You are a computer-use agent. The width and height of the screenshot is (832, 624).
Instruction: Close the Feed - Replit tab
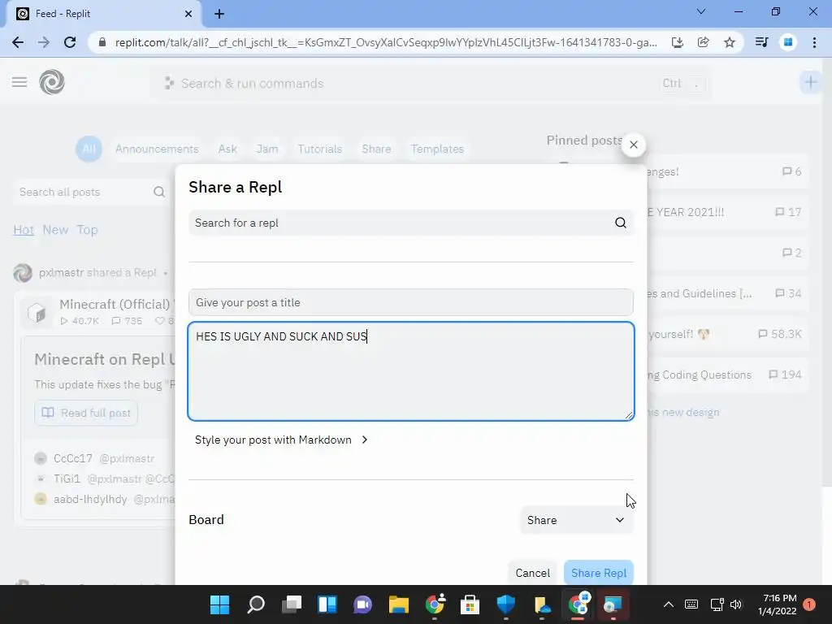pyautogui.click(x=188, y=14)
